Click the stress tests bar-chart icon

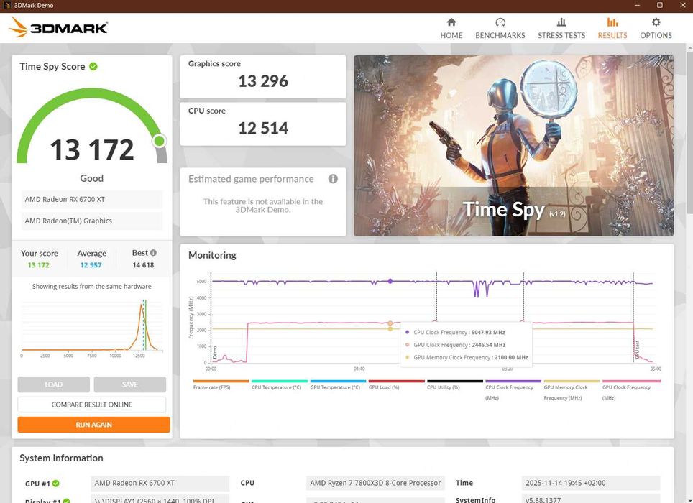pos(561,22)
